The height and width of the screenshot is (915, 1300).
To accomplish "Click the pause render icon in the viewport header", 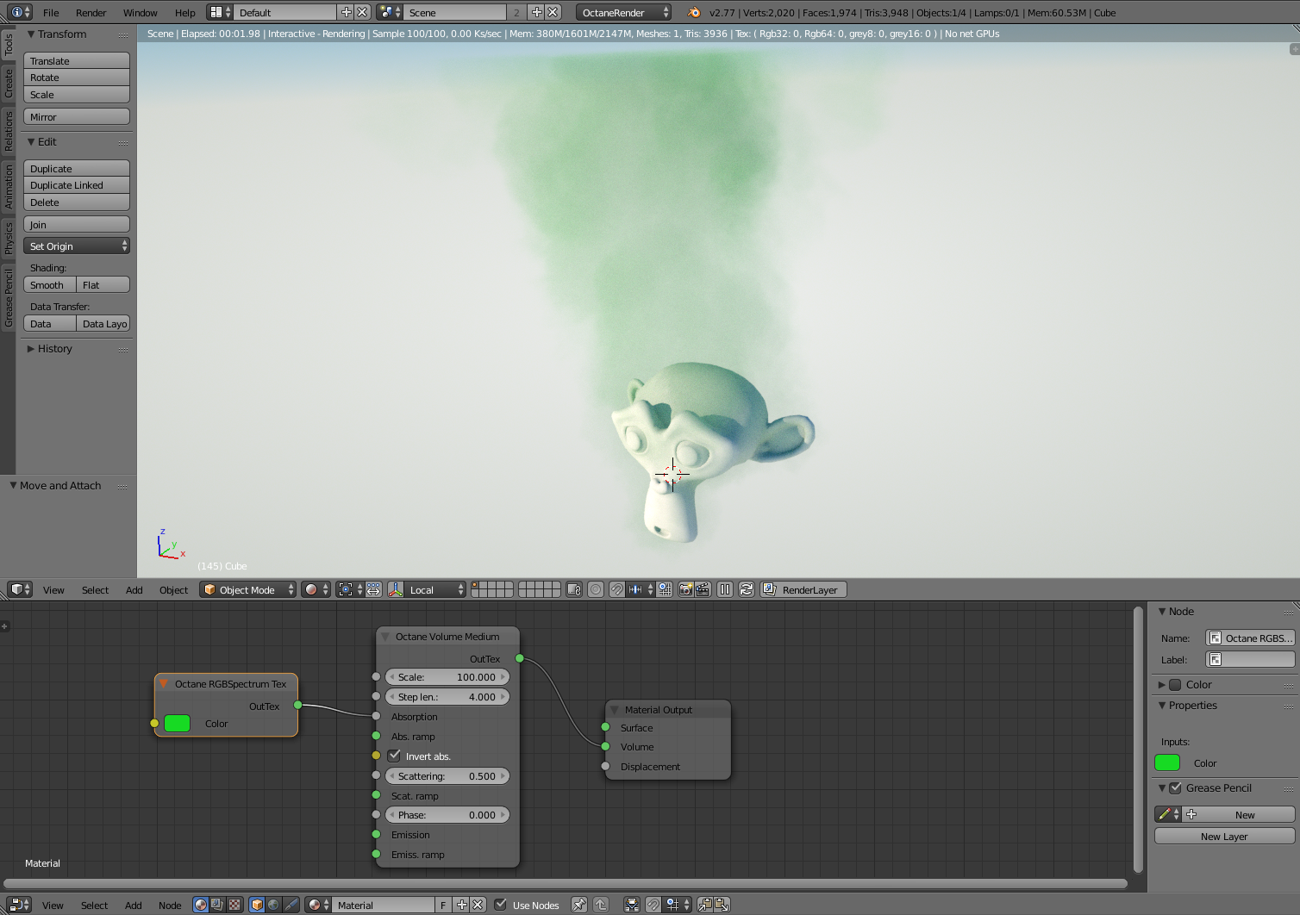I will pos(725,589).
